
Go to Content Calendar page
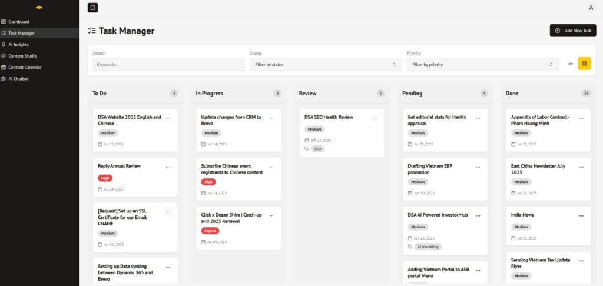tap(25, 67)
